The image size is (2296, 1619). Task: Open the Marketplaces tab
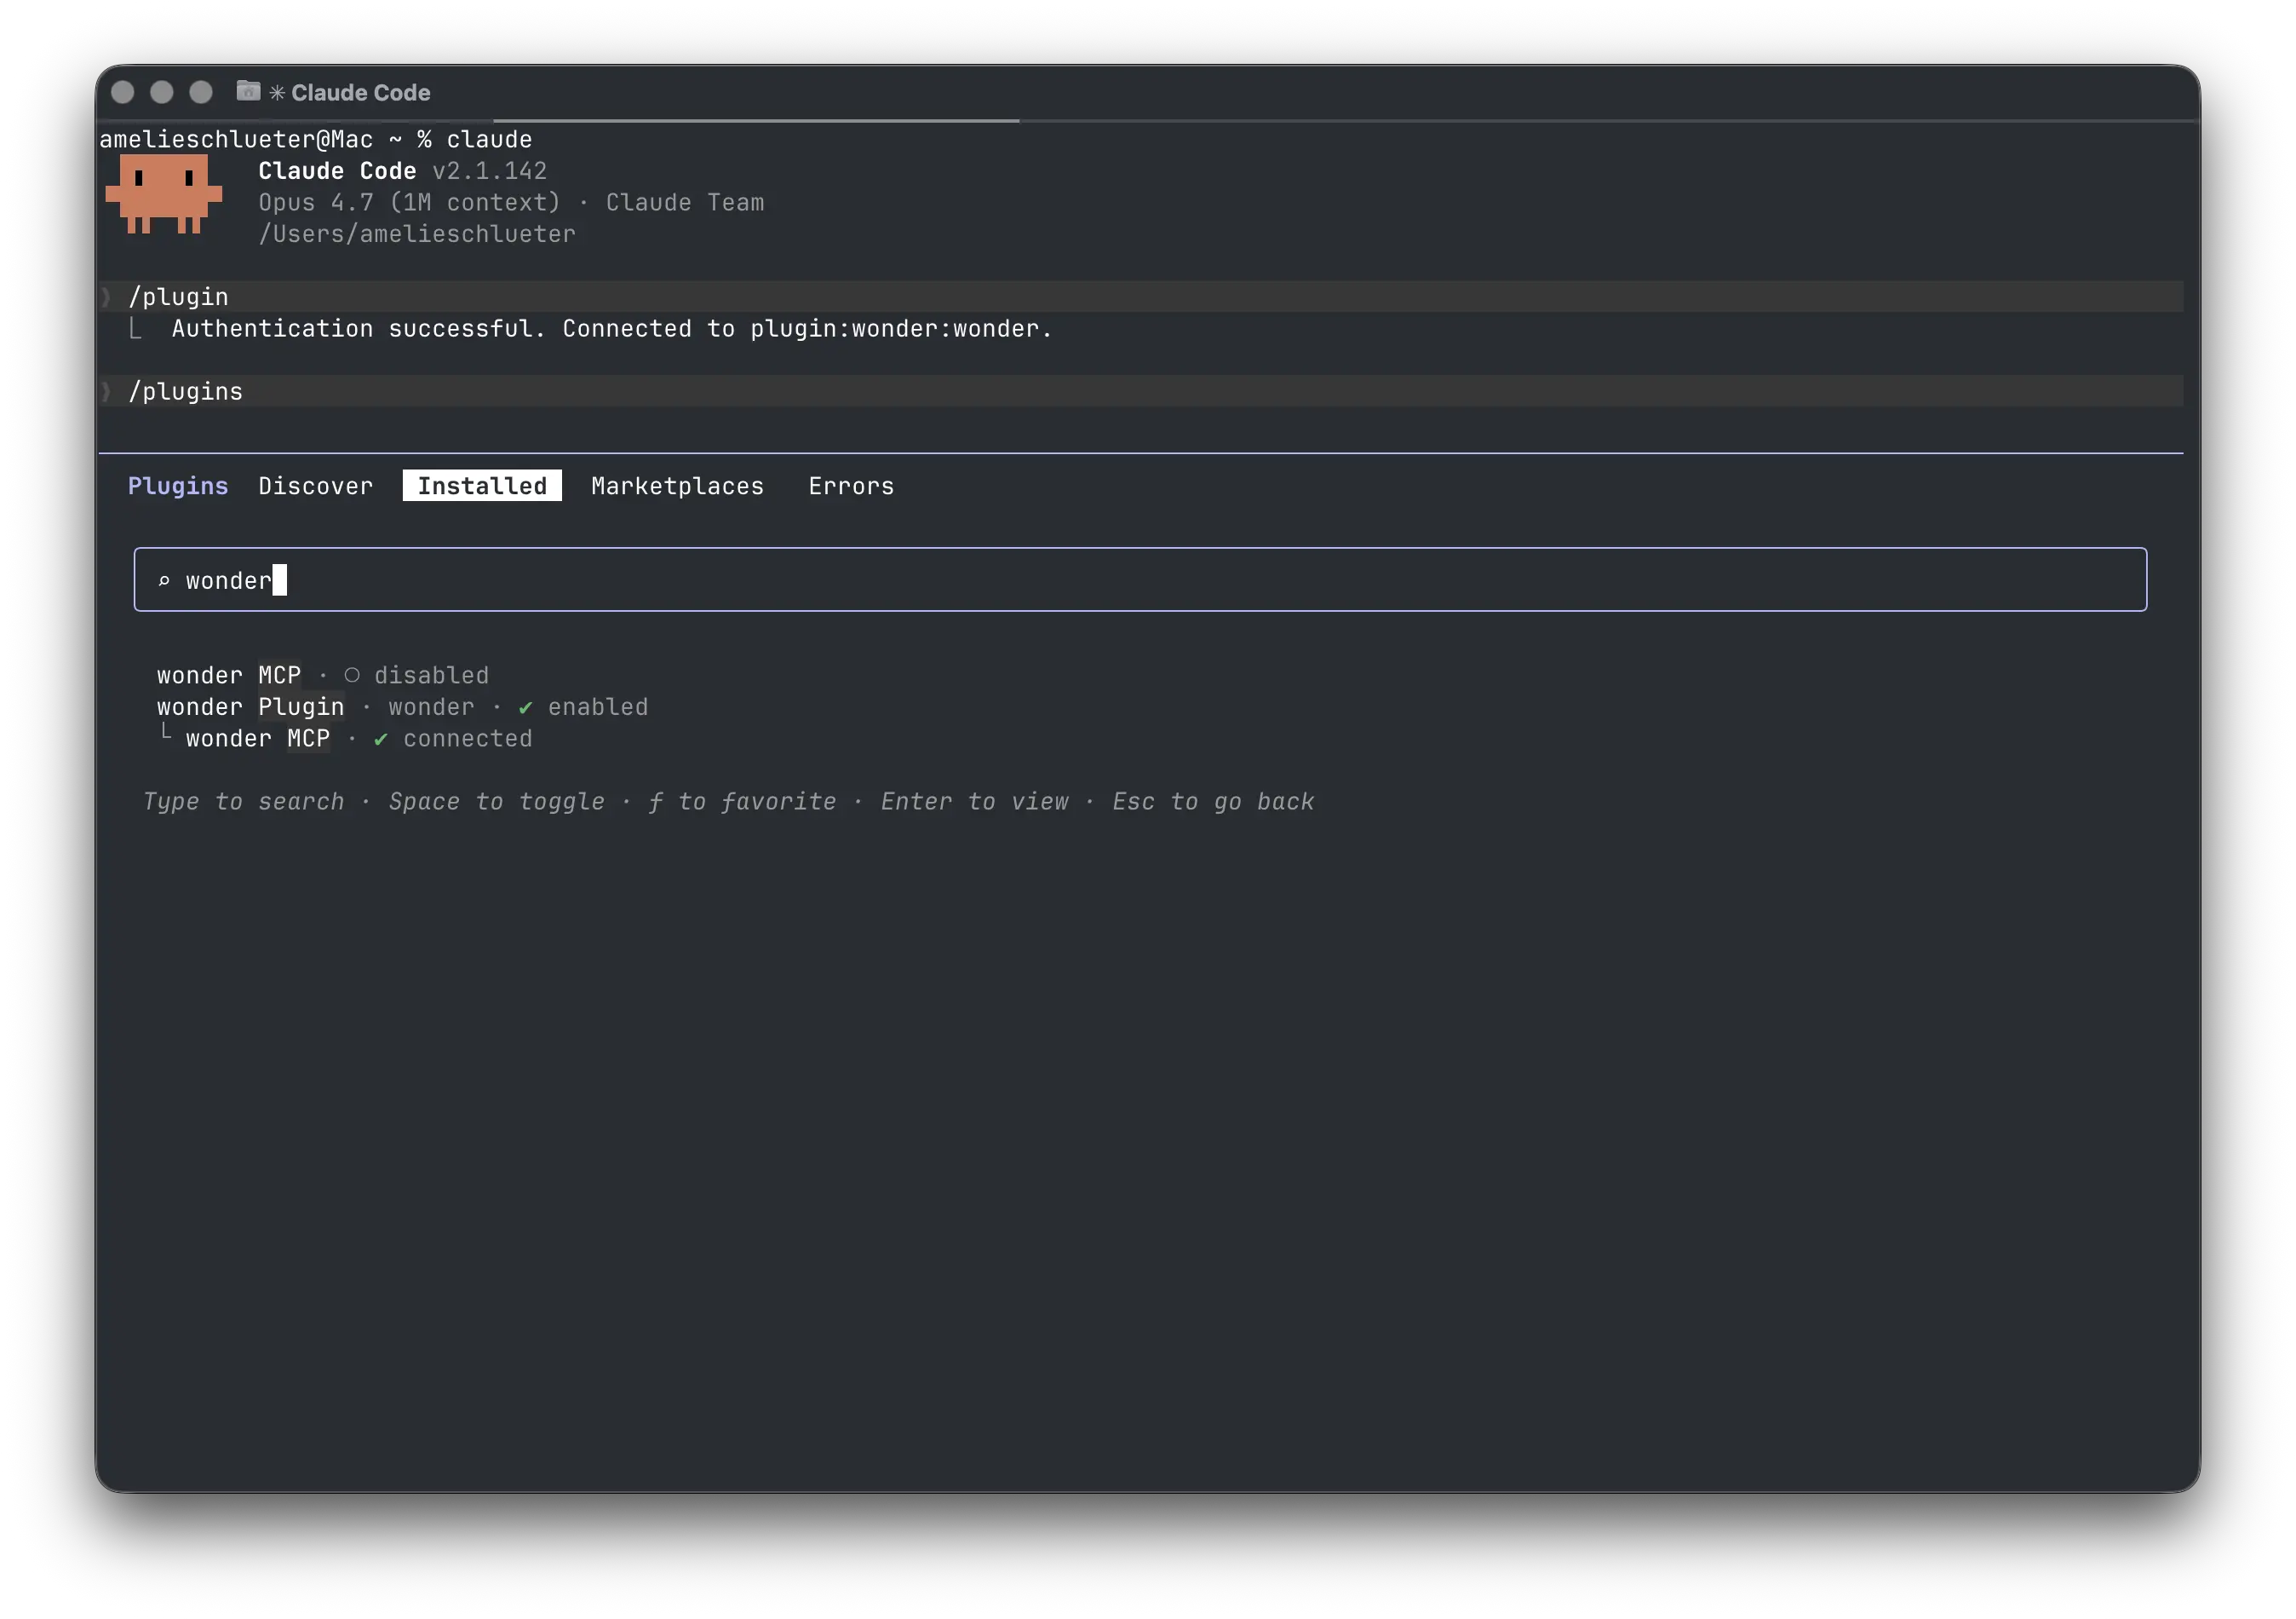click(678, 487)
